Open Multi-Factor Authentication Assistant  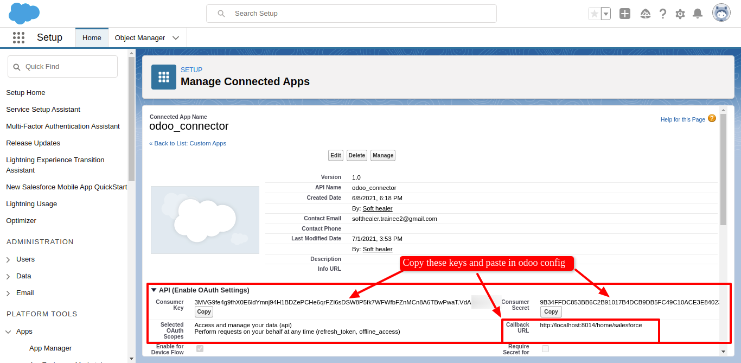[x=63, y=126]
